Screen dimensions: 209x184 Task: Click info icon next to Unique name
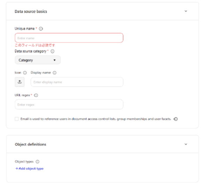click(41, 28)
